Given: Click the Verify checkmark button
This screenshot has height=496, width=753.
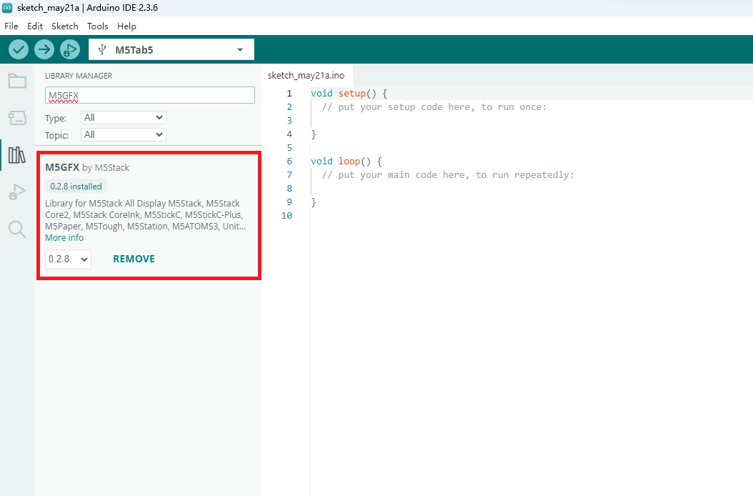Looking at the screenshot, I should 19,49.
